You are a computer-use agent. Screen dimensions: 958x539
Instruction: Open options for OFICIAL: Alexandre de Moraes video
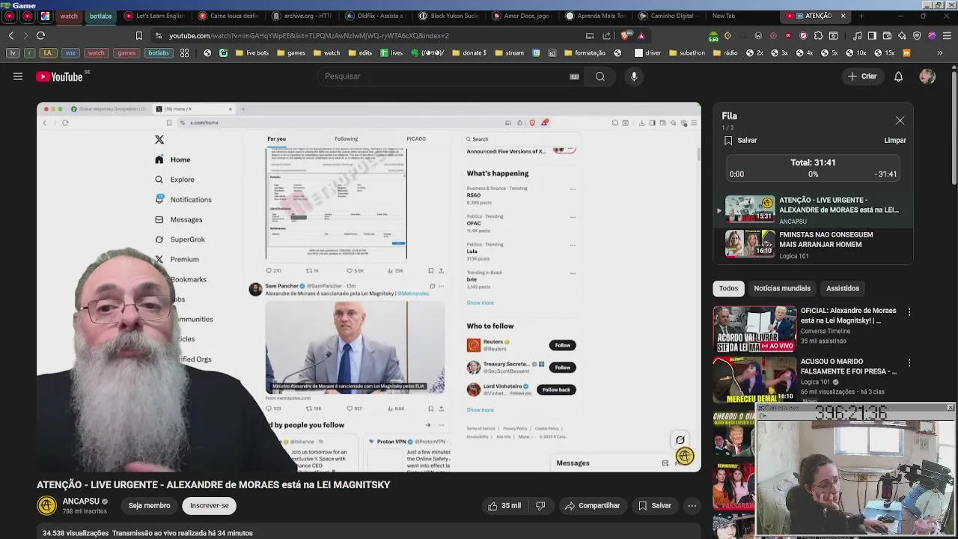(x=909, y=311)
